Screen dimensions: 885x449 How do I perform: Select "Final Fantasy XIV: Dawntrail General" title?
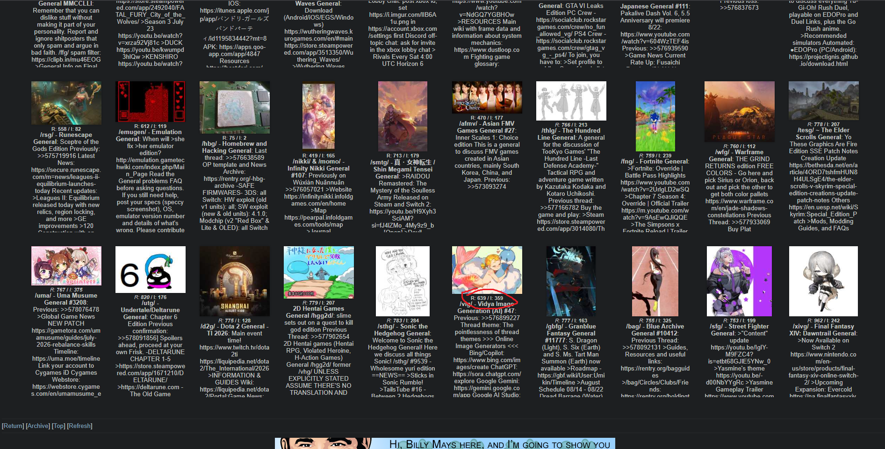tap(823, 330)
